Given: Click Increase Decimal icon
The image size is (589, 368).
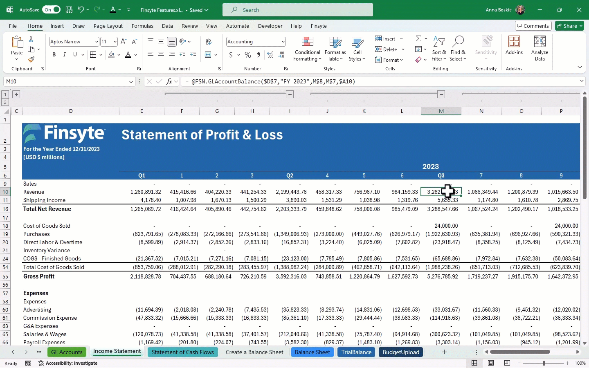Looking at the screenshot, I should (x=270, y=55).
